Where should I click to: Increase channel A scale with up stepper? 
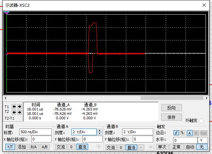pos(100,130)
